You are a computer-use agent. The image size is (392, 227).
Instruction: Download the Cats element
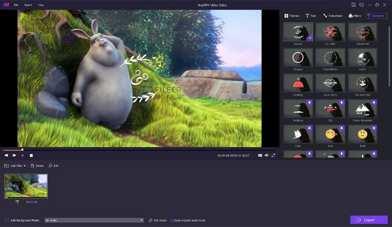pos(309,128)
